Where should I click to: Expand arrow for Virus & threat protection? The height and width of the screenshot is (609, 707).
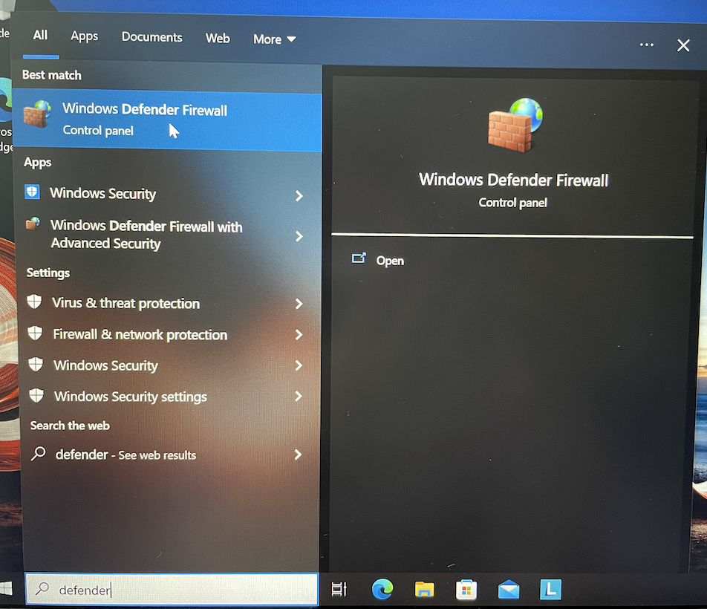[x=299, y=304]
